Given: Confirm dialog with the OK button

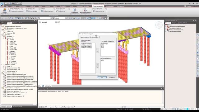Looking at the screenshot, I should coord(102,77).
